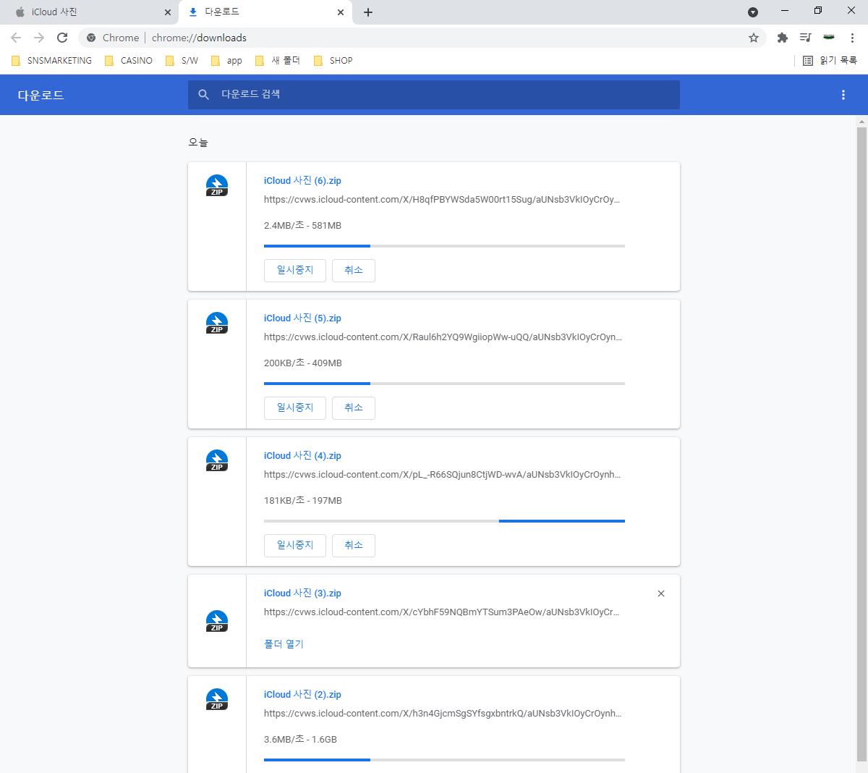The height and width of the screenshot is (773, 868).
Task: Open the Extensions puzzle icon
Action: 782,38
